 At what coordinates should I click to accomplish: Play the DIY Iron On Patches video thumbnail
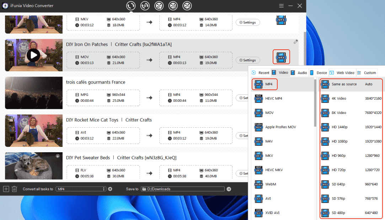[33, 55]
